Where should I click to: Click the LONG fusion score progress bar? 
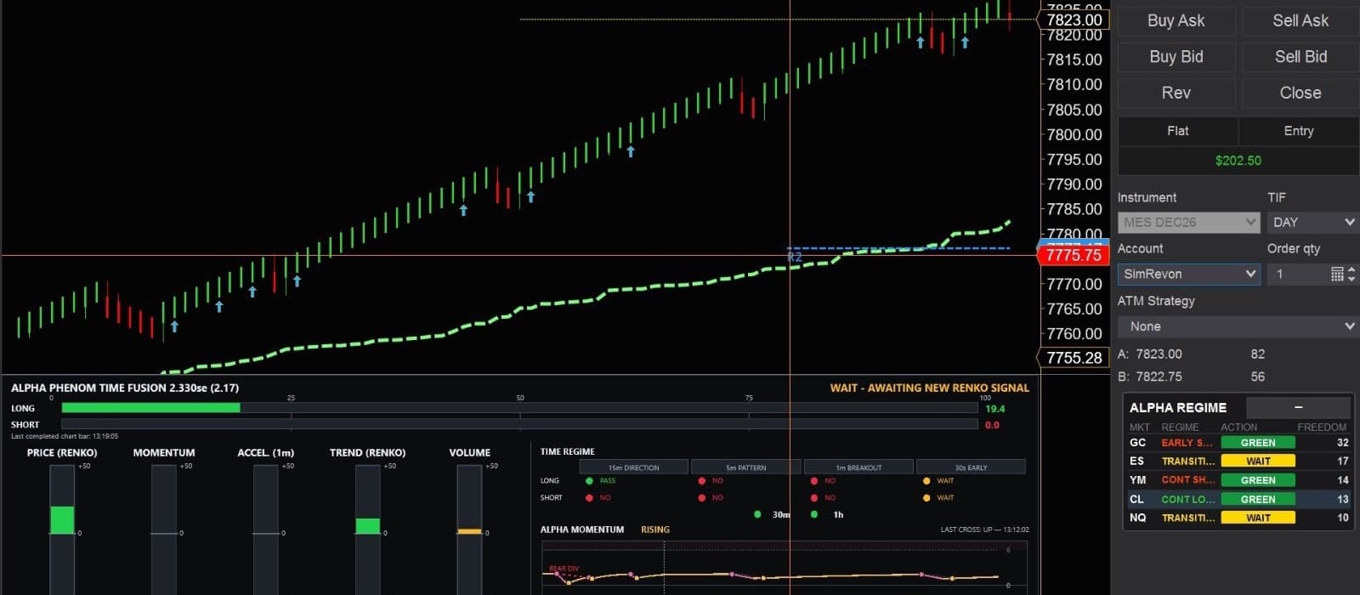(519, 408)
